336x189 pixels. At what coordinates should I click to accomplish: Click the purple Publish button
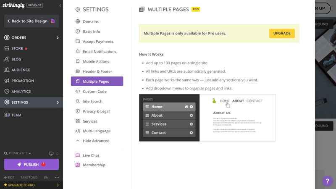click(31, 164)
